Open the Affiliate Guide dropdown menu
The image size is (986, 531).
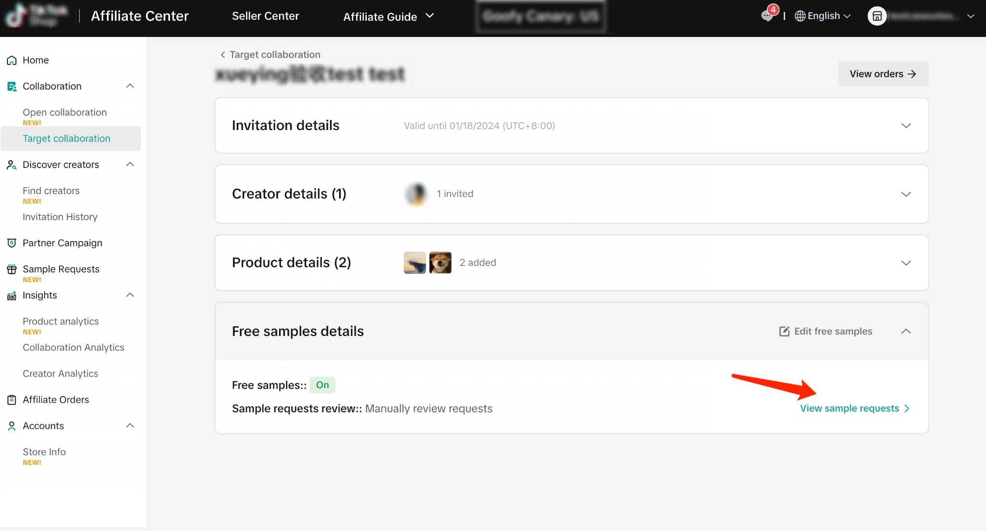point(388,17)
